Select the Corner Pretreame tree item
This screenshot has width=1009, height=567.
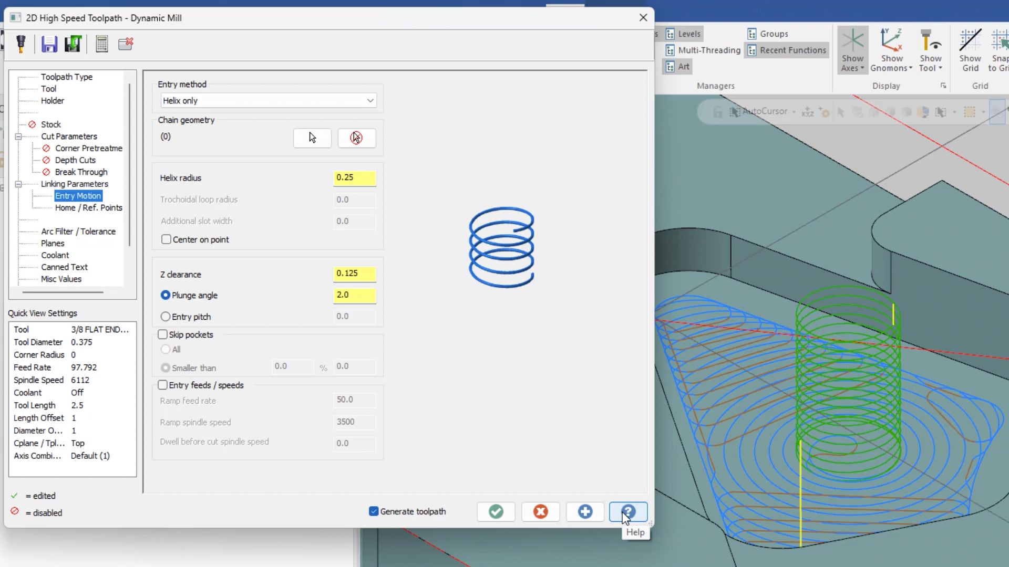(89, 148)
